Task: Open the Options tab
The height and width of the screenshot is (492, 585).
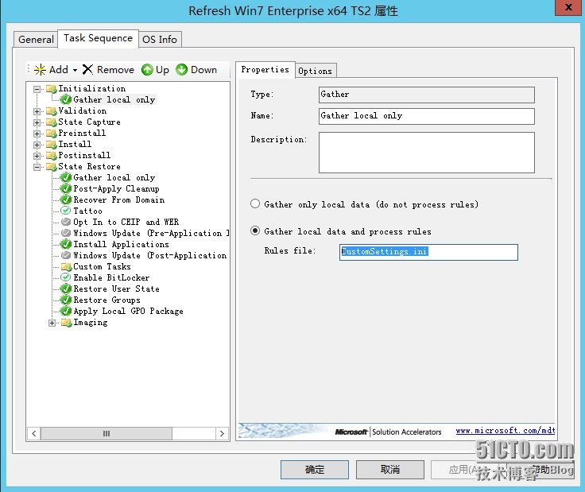Action: coord(316,71)
